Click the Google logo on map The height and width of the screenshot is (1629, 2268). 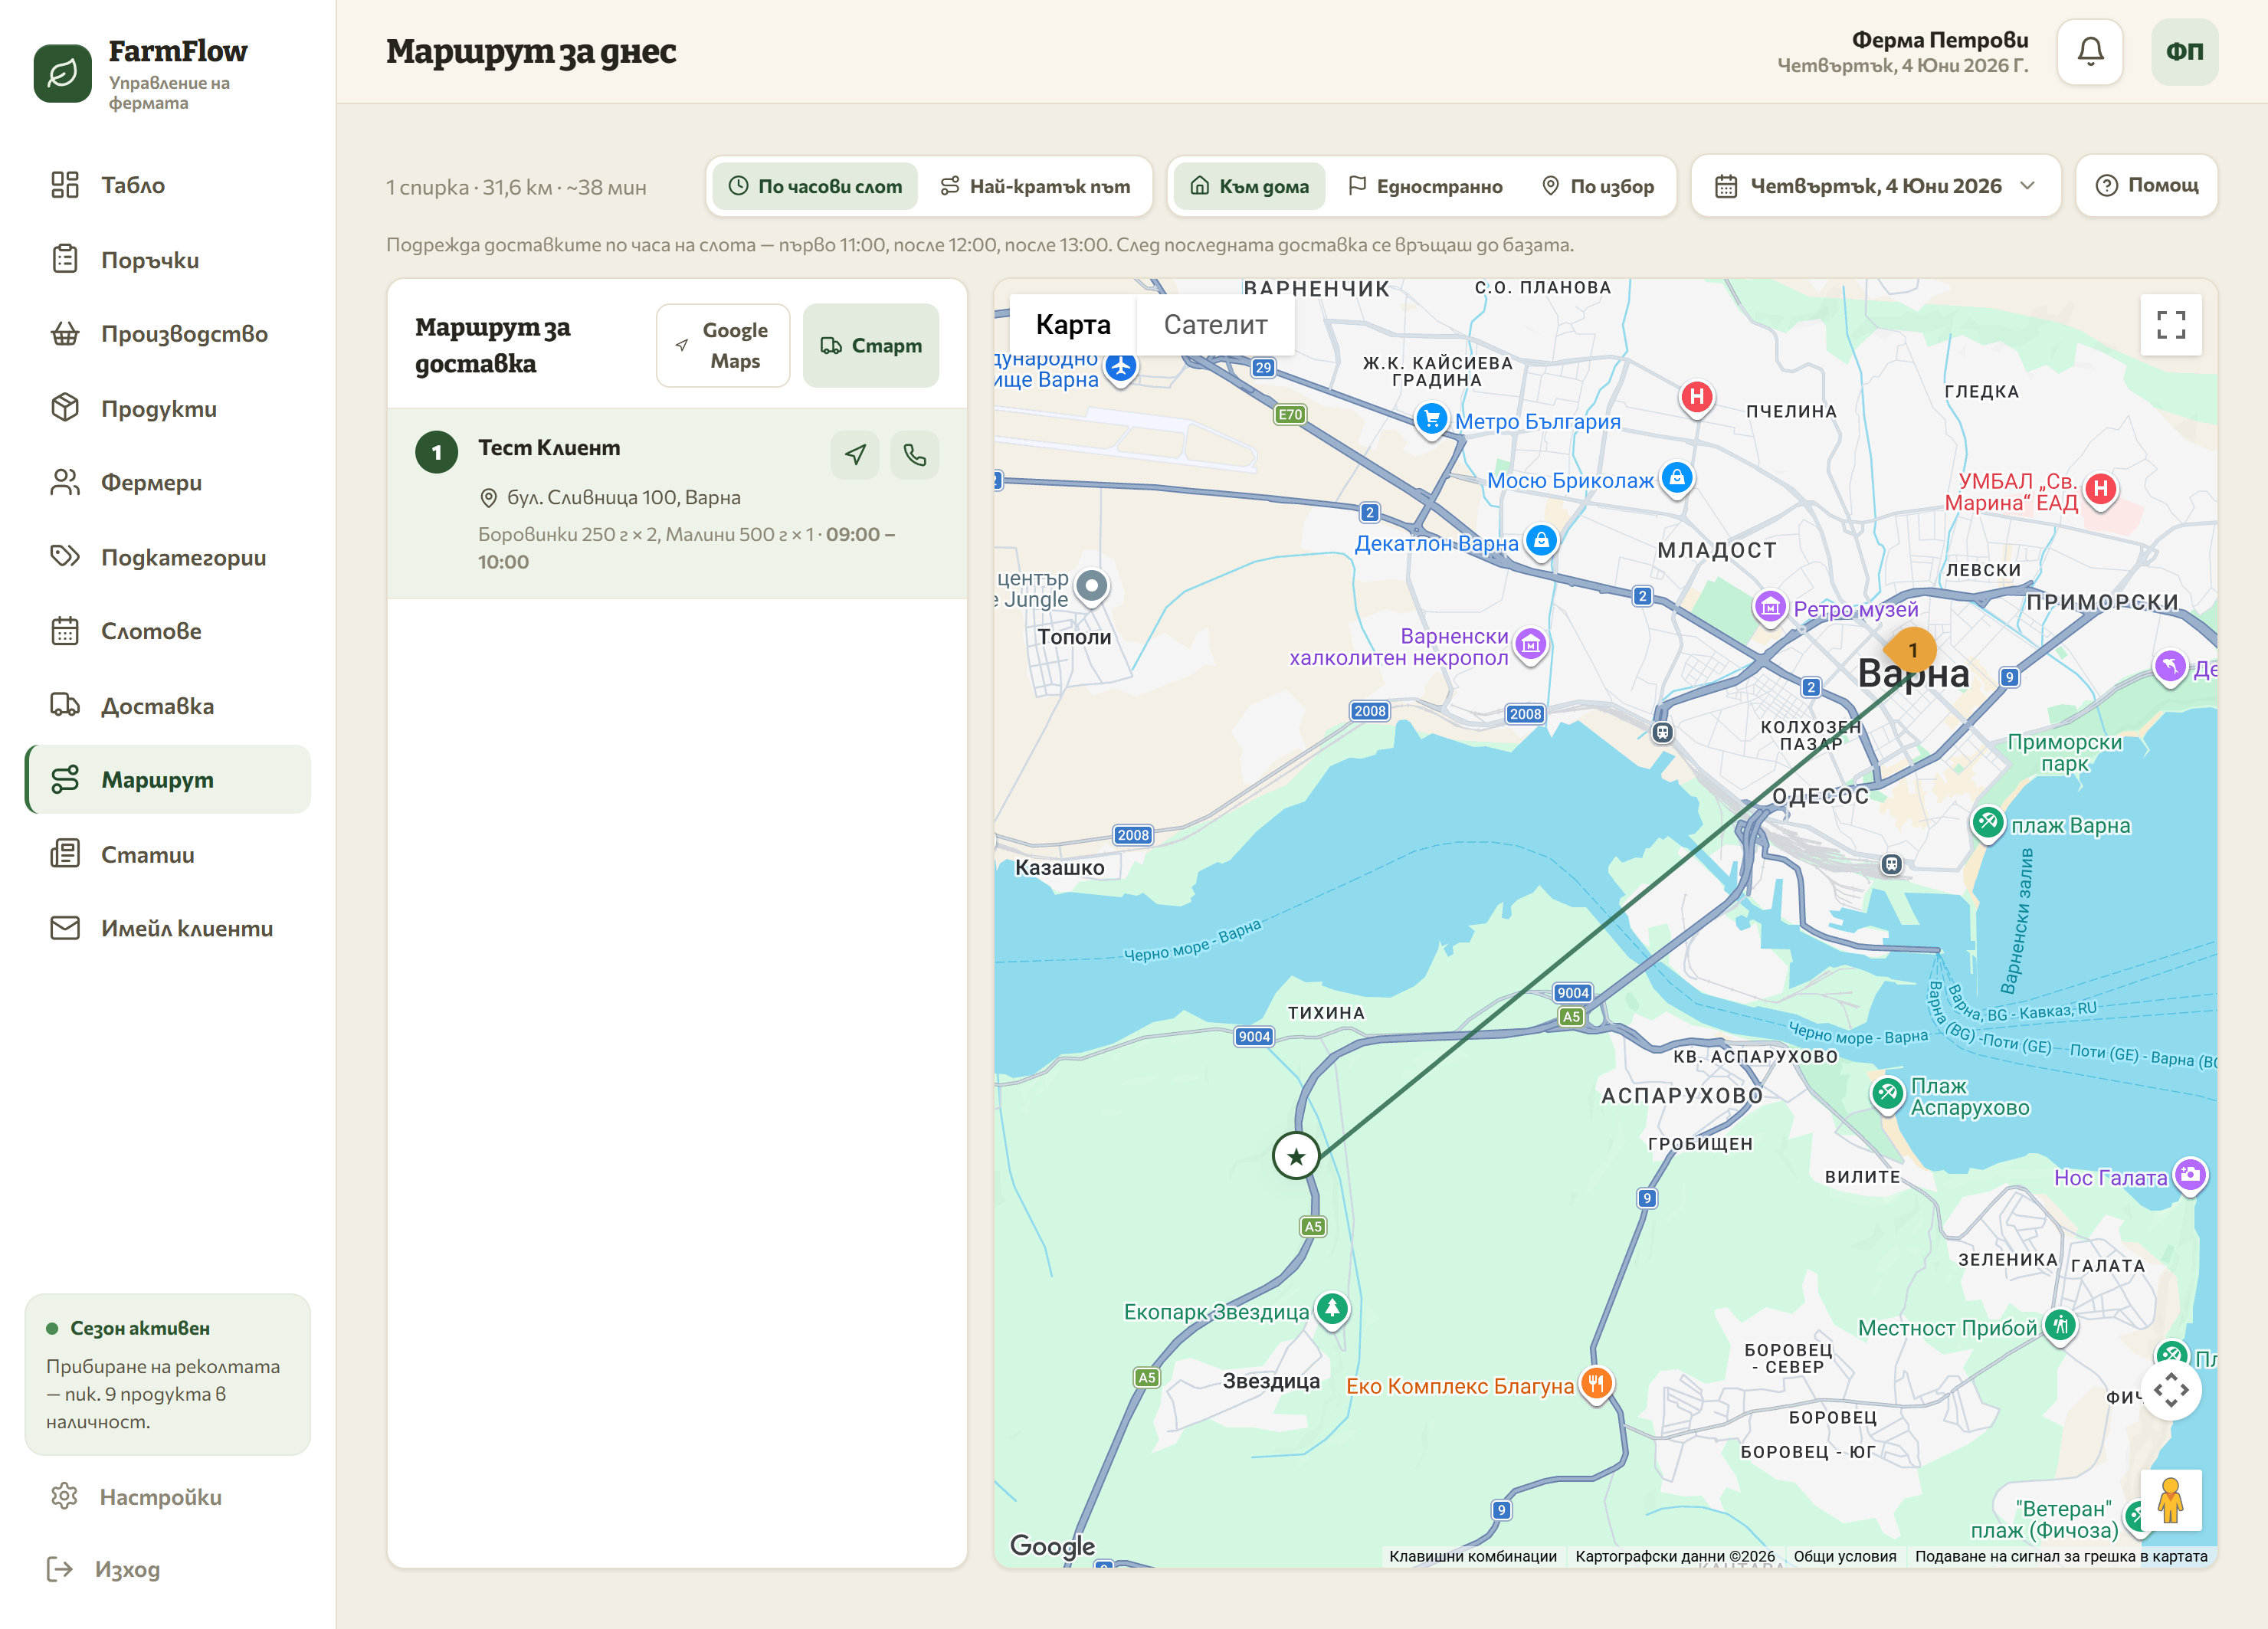pyautogui.click(x=1052, y=1546)
